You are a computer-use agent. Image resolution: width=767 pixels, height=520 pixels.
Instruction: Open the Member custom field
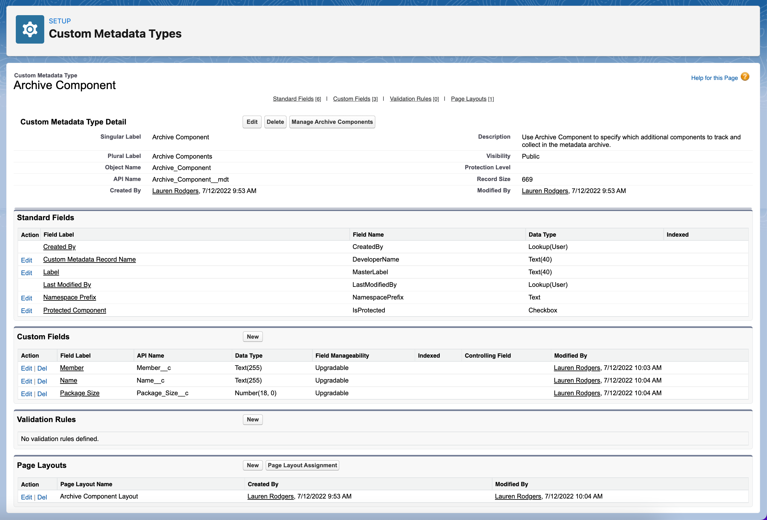(x=72, y=367)
